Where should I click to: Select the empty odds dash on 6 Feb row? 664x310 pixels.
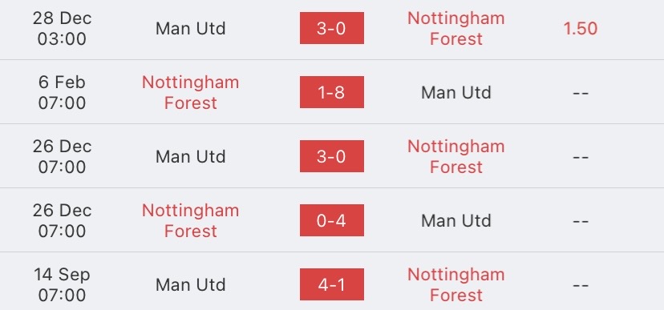[x=581, y=93]
